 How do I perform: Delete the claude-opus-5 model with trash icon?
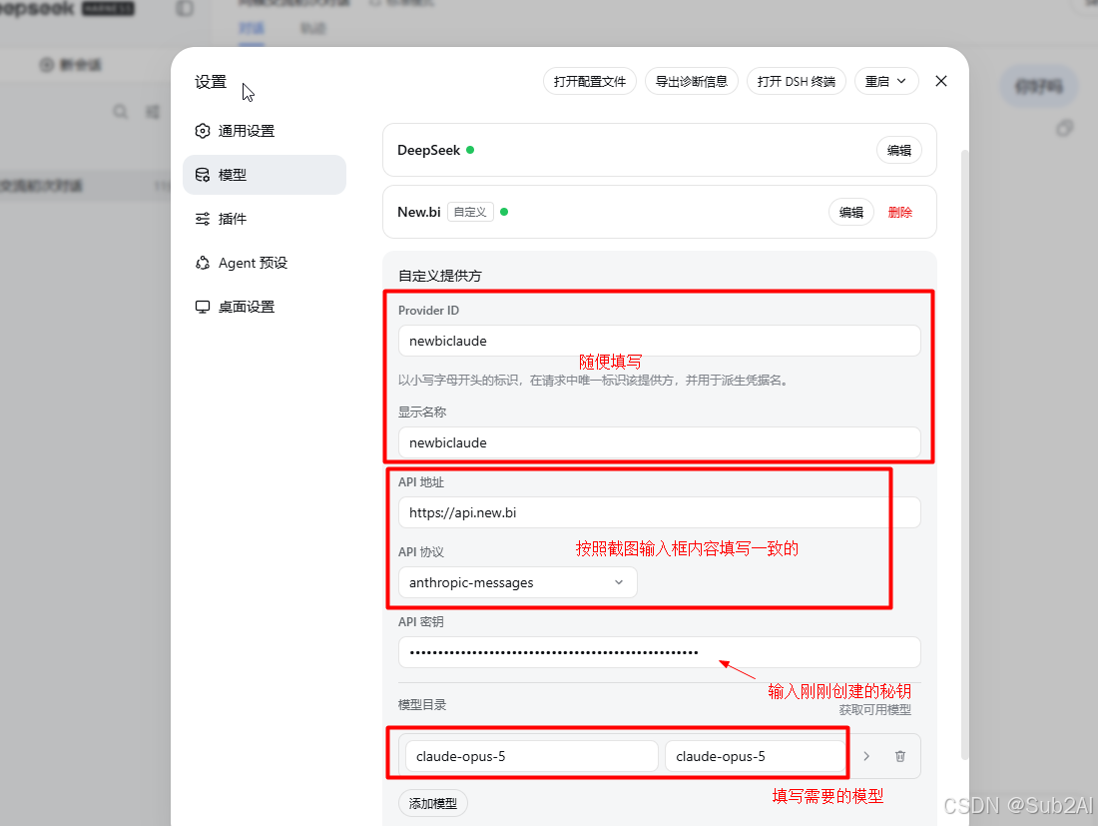(x=900, y=756)
